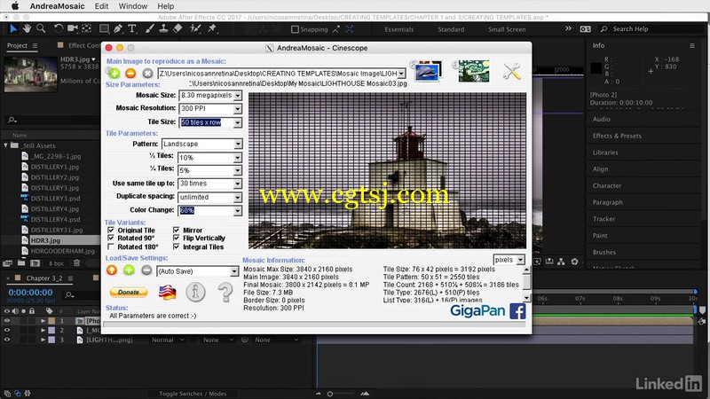Hide layer 1 with its eye toggle

click(7, 320)
